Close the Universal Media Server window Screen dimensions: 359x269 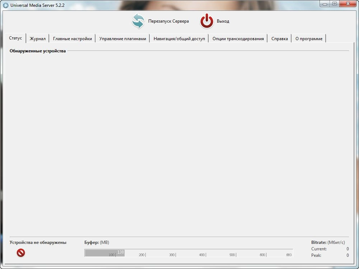348,4
